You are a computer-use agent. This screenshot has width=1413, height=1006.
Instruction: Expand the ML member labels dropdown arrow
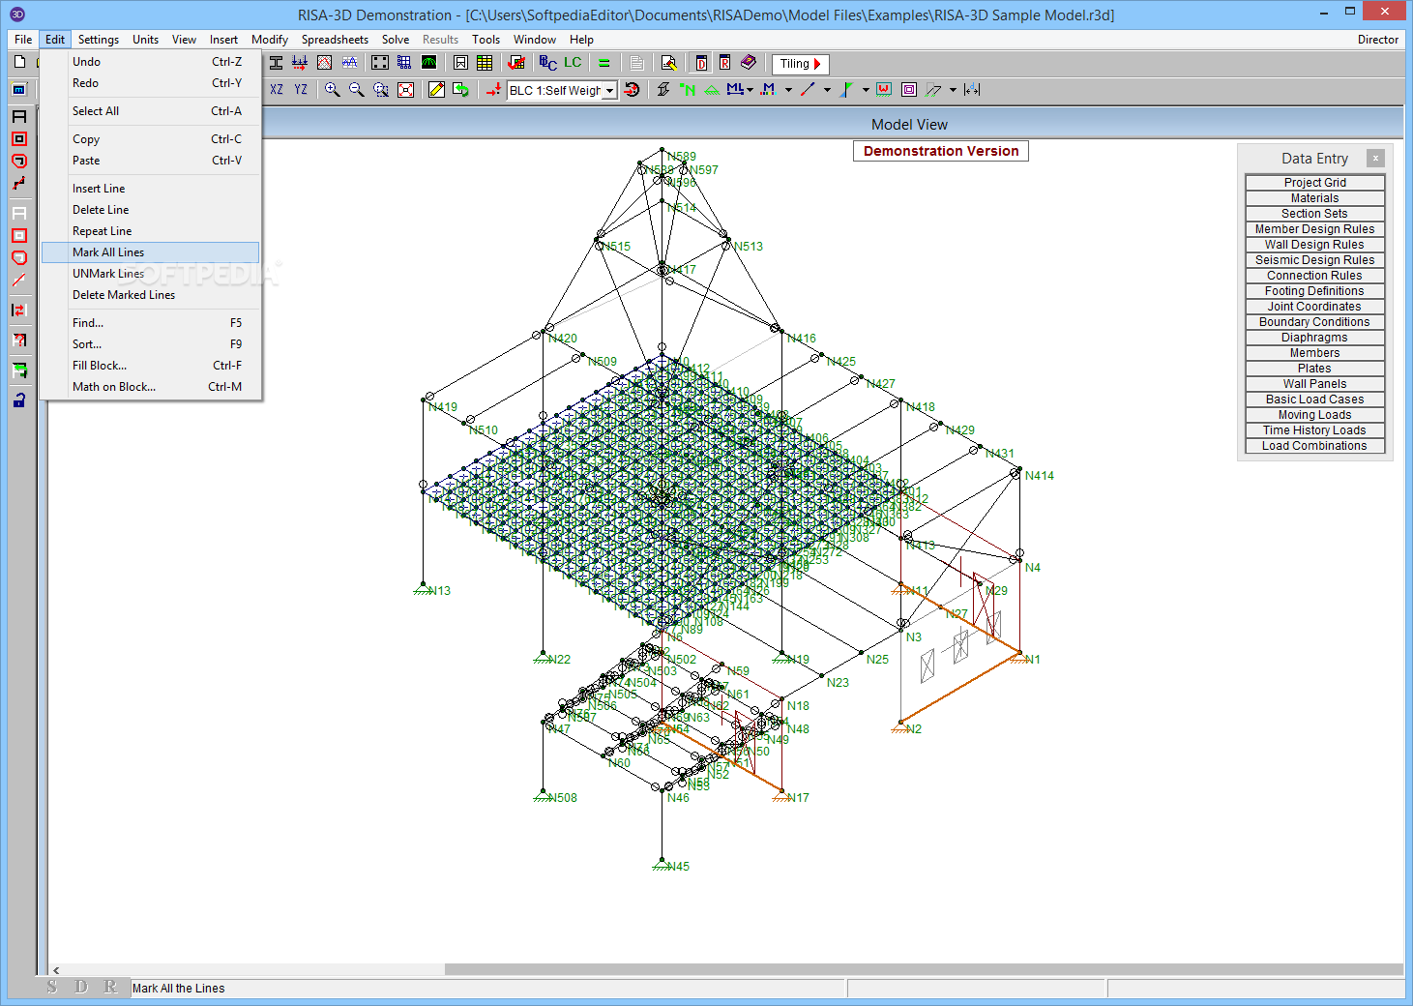click(x=751, y=90)
